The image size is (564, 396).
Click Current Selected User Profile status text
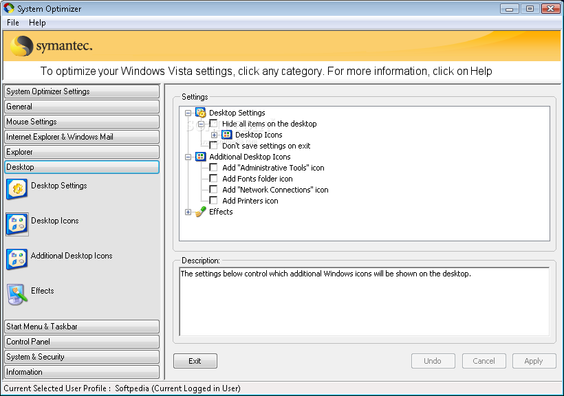(x=122, y=388)
